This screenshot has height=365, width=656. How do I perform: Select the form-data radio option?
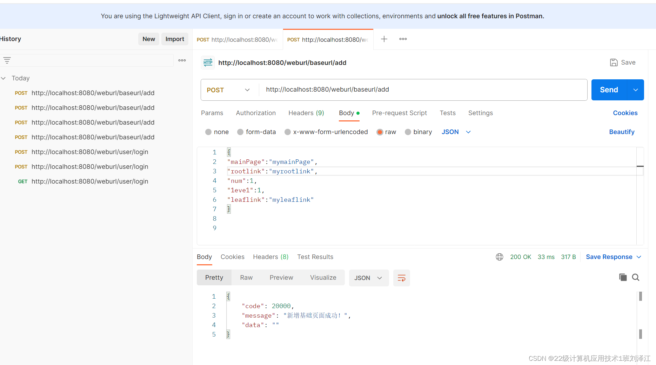click(240, 132)
